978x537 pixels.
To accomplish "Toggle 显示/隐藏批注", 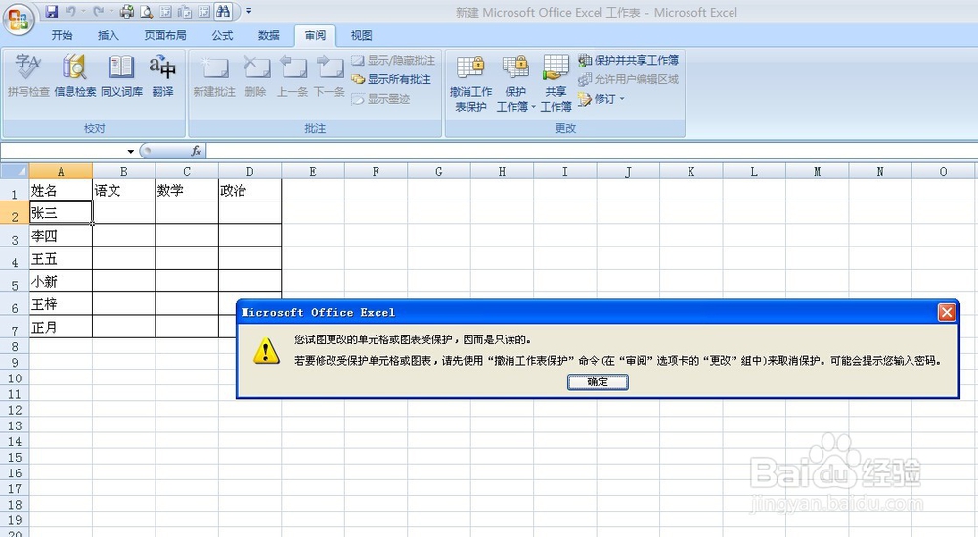I will click(393, 60).
